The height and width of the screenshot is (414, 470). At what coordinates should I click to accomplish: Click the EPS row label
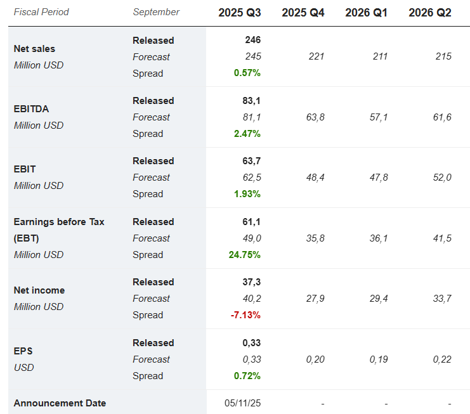(23, 351)
